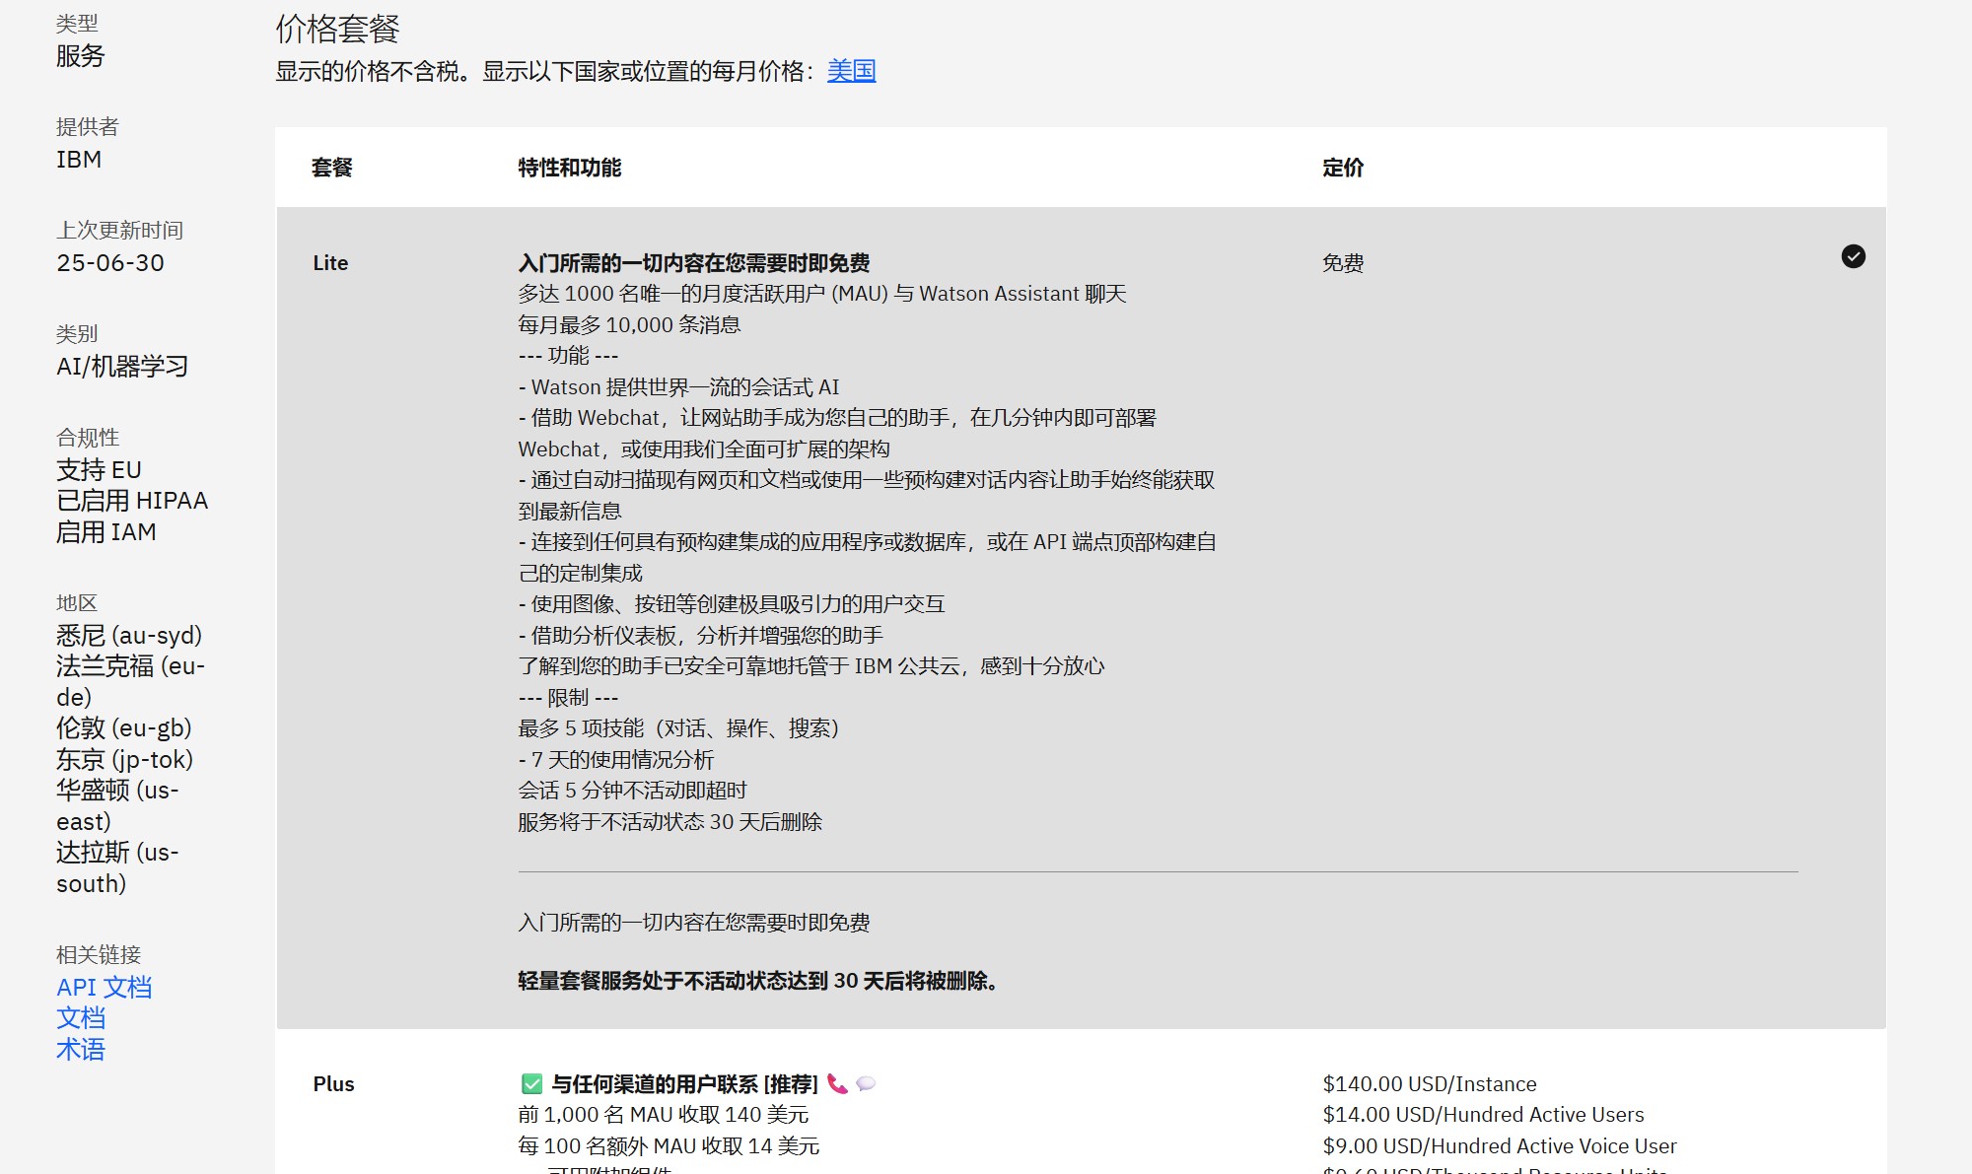This screenshot has height=1174, width=1972.
Task: Open the 文档 related link
Action: pos(80,1018)
